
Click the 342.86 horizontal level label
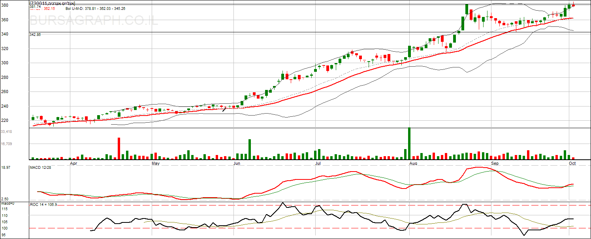coord(35,35)
